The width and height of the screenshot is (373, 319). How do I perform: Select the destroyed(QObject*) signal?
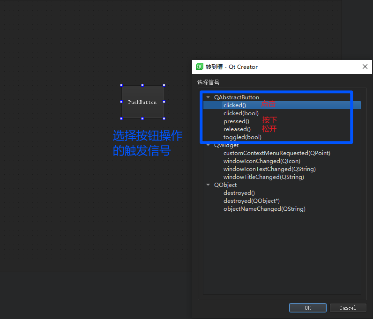[x=252, y=201]
